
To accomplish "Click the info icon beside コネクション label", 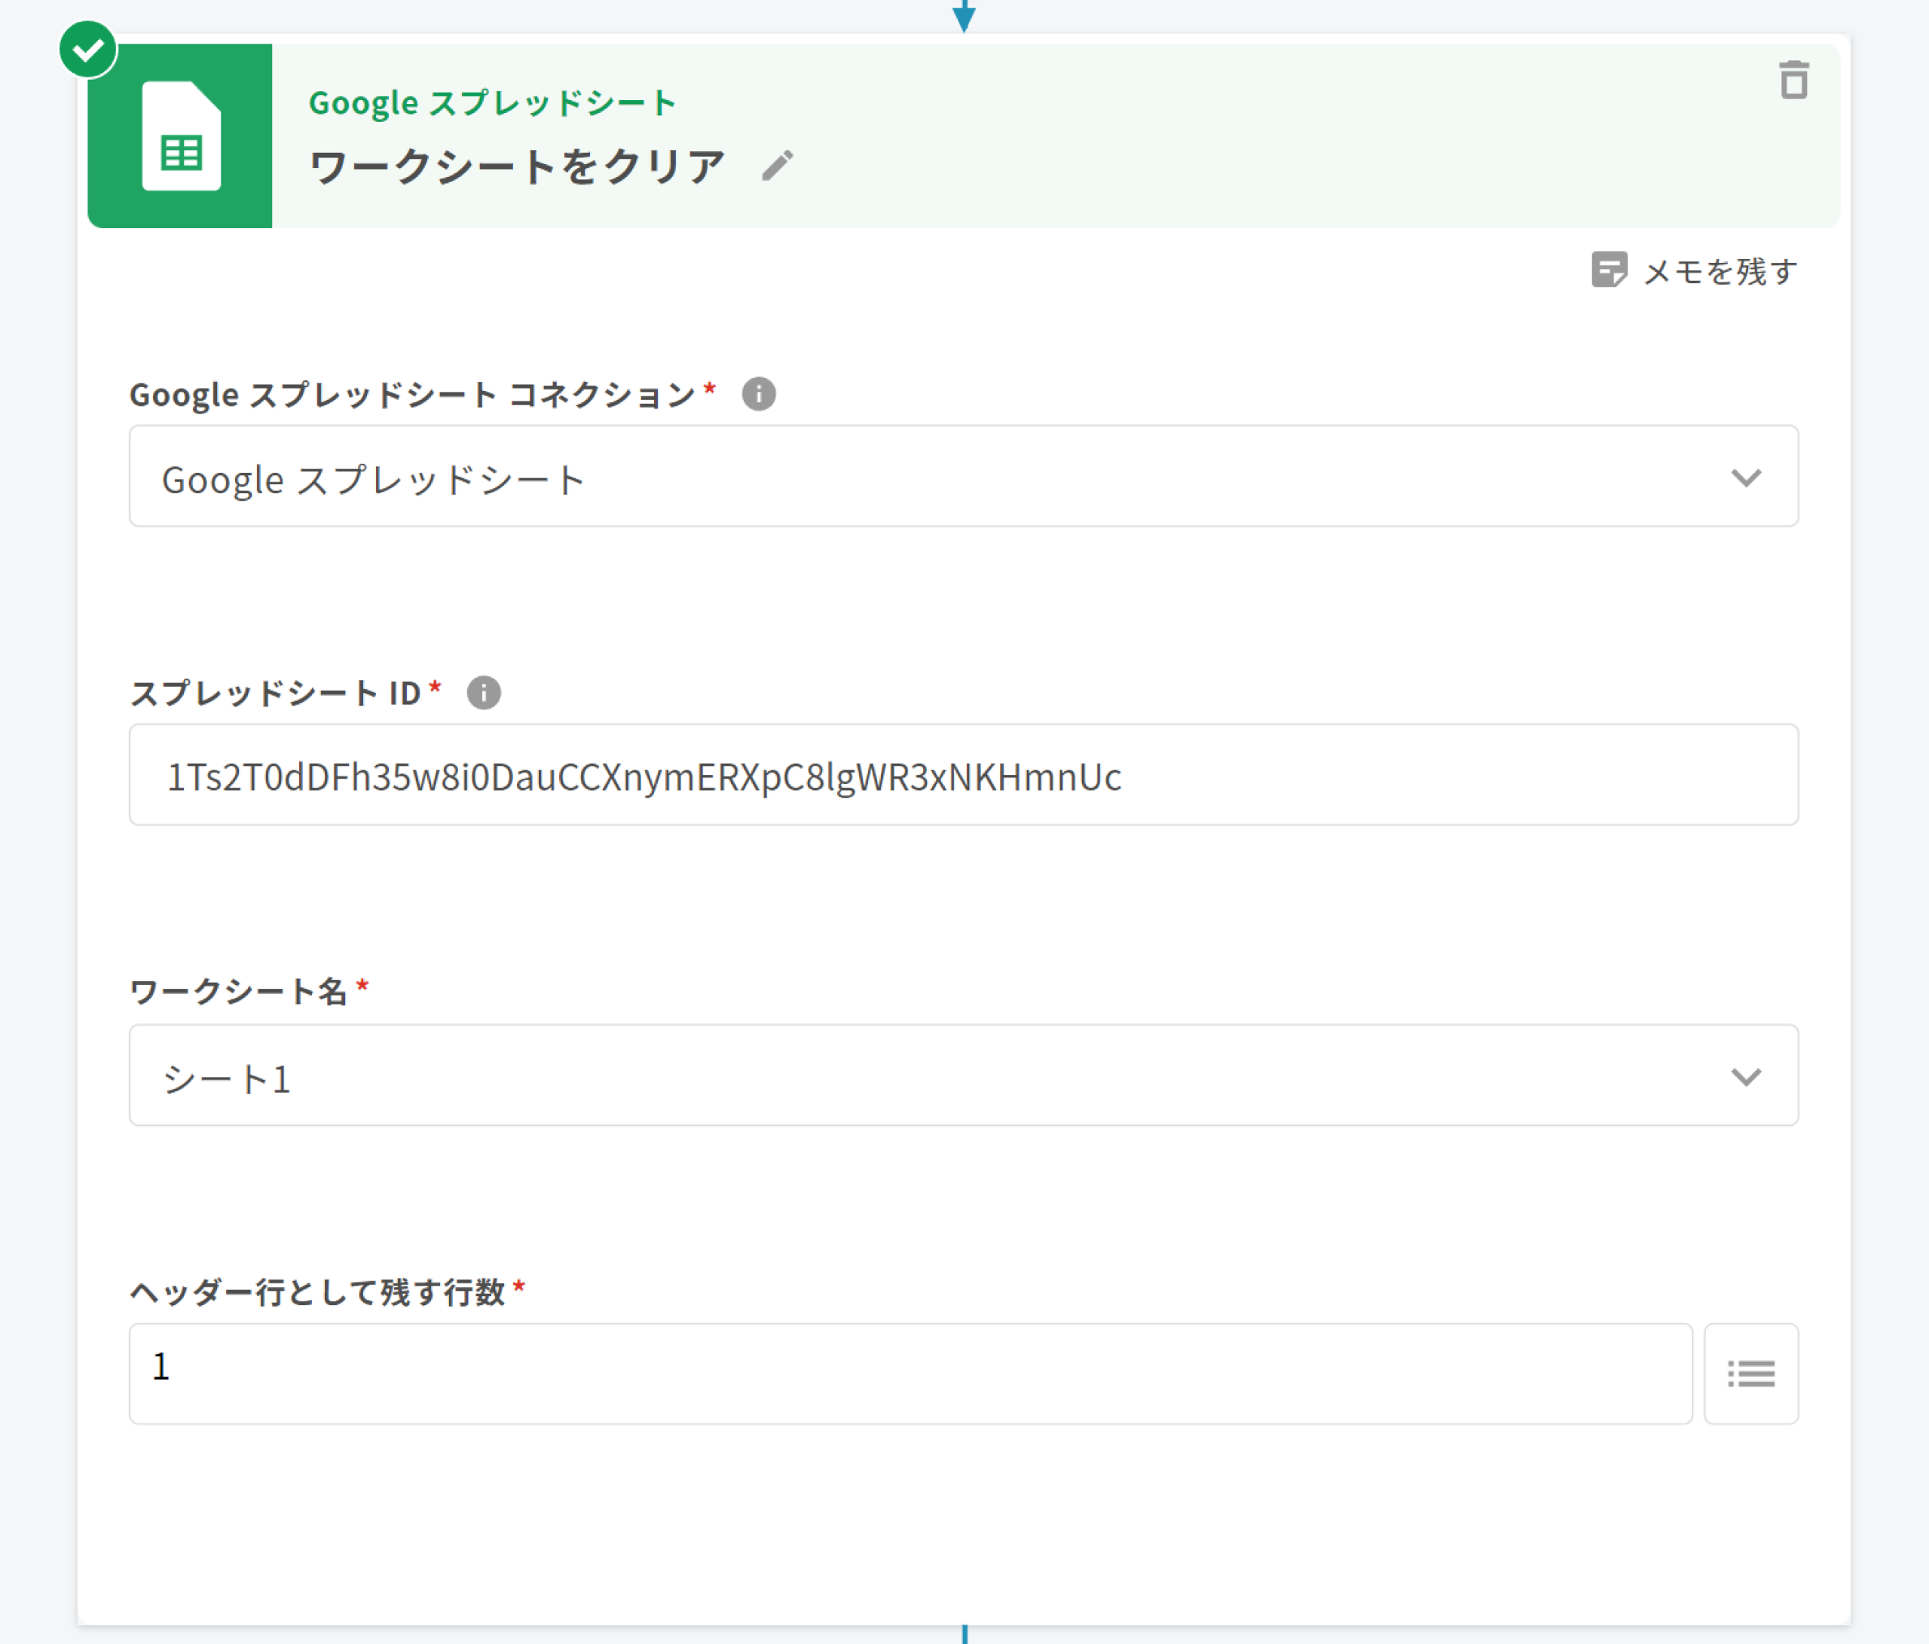I will pos(758,394).
